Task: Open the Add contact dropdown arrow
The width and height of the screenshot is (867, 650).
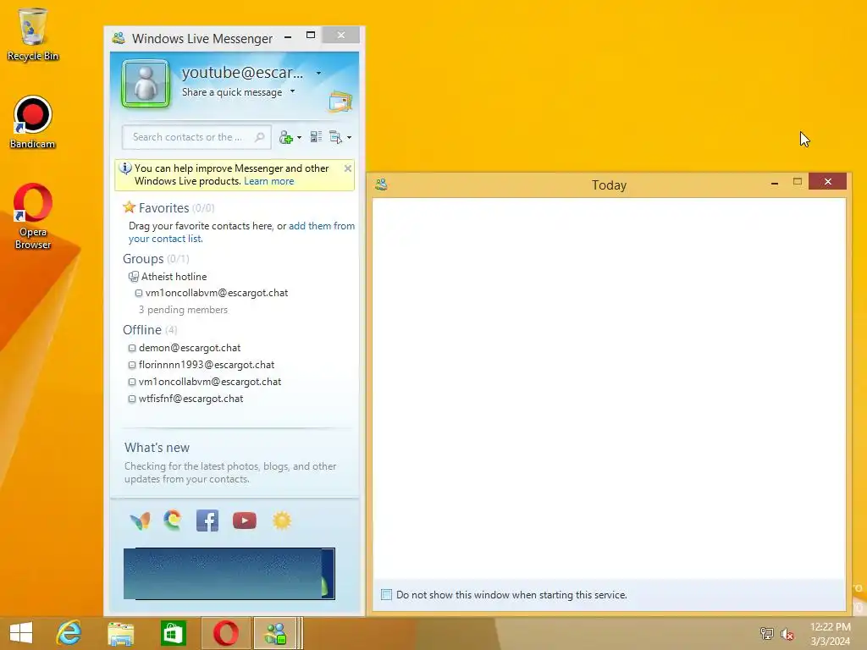Action: [x=299, y=138]
